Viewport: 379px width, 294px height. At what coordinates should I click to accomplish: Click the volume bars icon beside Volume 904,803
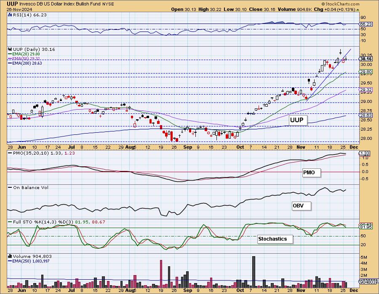(10, 256)
